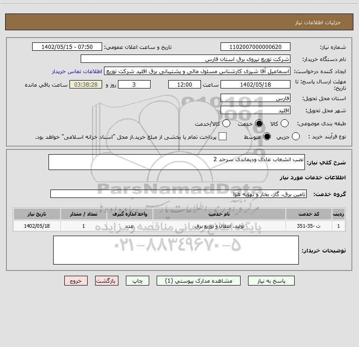Click the بازگشت back button
Image resolution: width=359 pixels, height=347 pixels.
click(107, 281)
